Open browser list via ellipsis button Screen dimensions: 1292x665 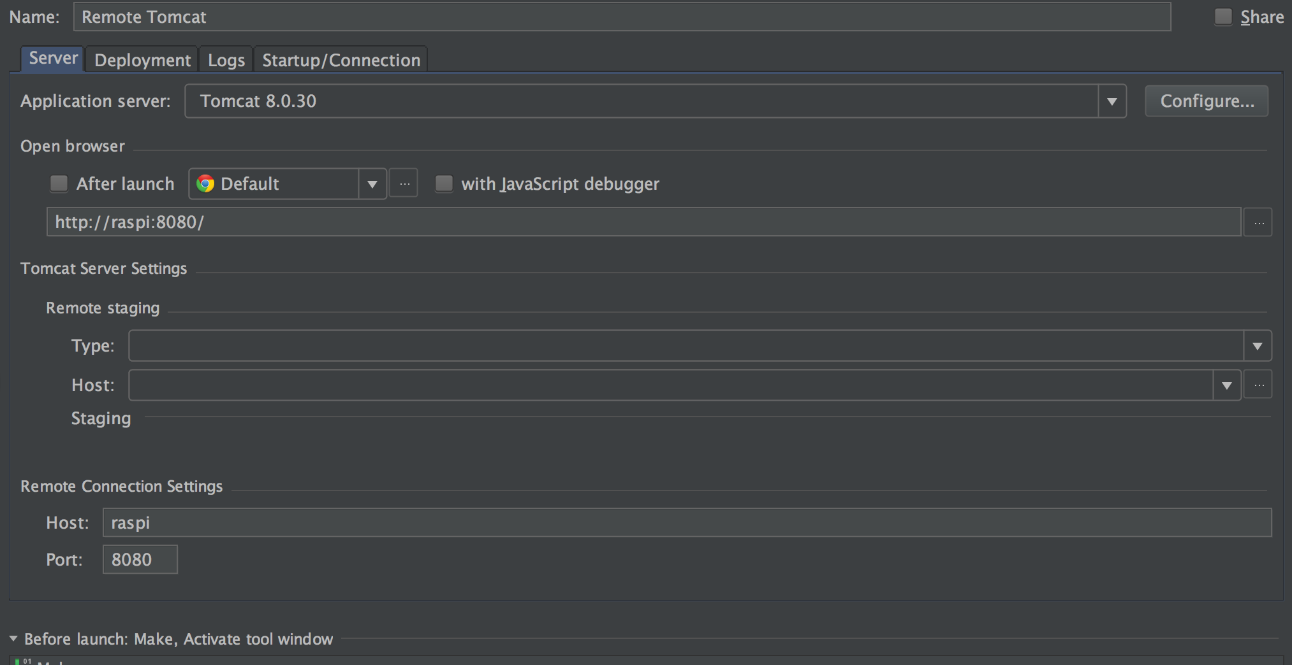point(404,184)
